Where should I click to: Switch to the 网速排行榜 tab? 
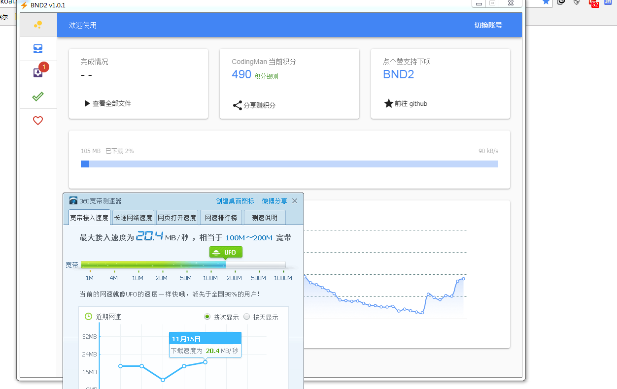[221, 218]
